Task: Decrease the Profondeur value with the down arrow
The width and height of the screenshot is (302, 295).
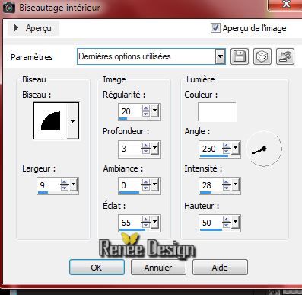Action: [146, 152]
